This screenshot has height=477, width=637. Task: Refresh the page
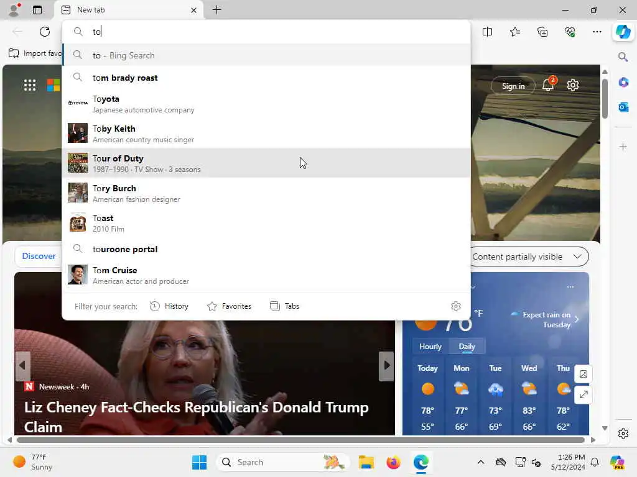pos(45,32)
